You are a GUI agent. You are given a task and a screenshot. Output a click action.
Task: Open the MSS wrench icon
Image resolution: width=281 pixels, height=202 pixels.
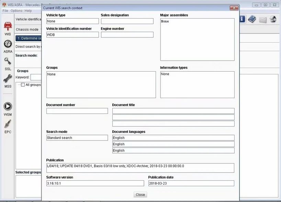pyautogui.click(x=8, y=79)
